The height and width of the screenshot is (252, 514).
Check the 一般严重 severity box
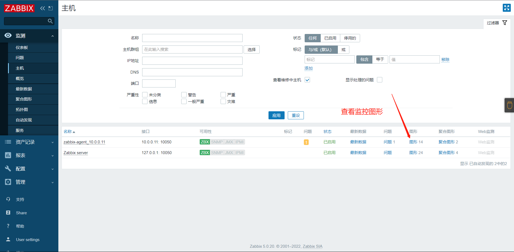tap(184, 101)
